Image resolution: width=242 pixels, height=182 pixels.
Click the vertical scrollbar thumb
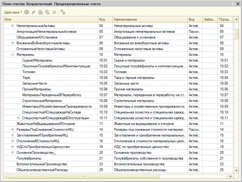236,34
